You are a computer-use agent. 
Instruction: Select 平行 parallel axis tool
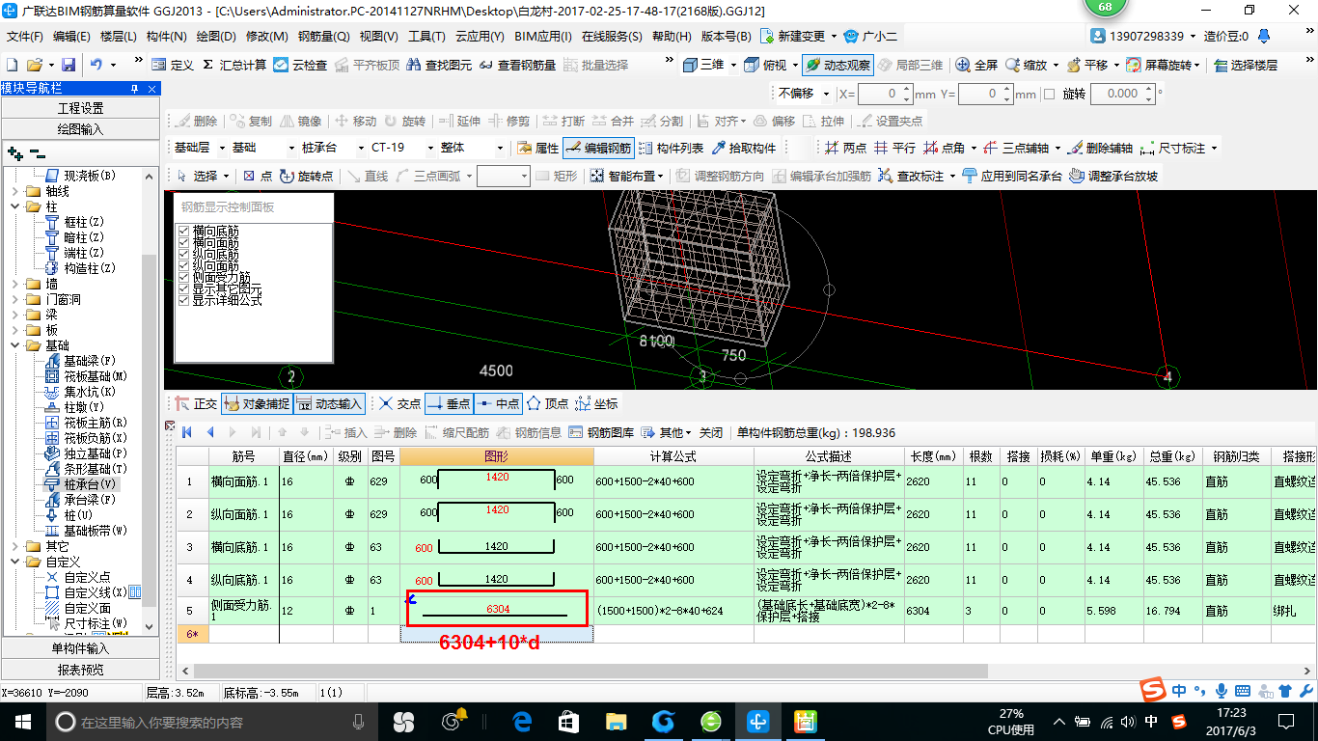point(894,148)
